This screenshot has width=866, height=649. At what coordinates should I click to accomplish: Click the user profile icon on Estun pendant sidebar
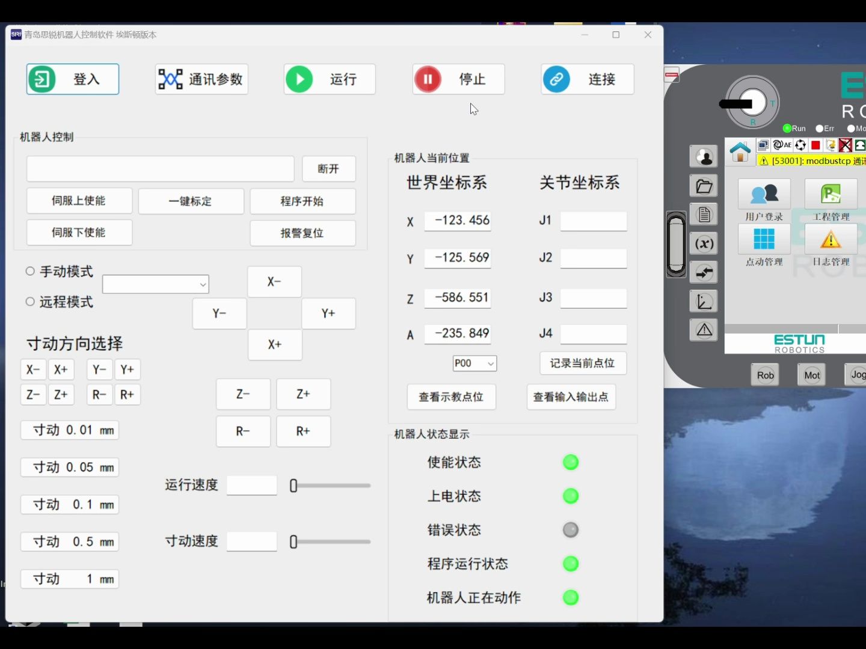[x=704, y=157]
